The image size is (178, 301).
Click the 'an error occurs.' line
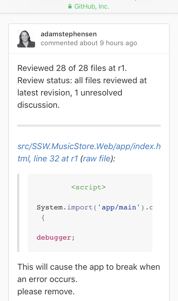[x=47, y=279]
